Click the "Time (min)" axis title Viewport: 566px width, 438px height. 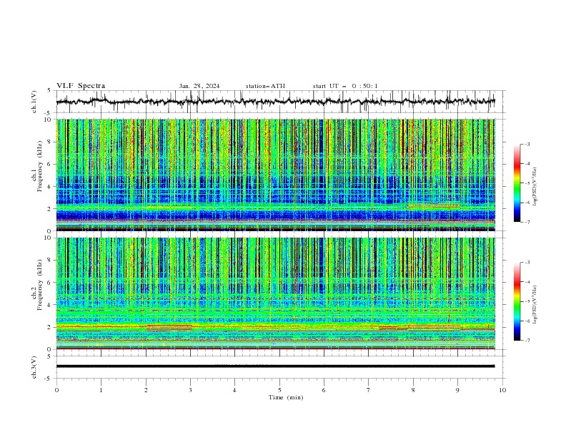286,397
